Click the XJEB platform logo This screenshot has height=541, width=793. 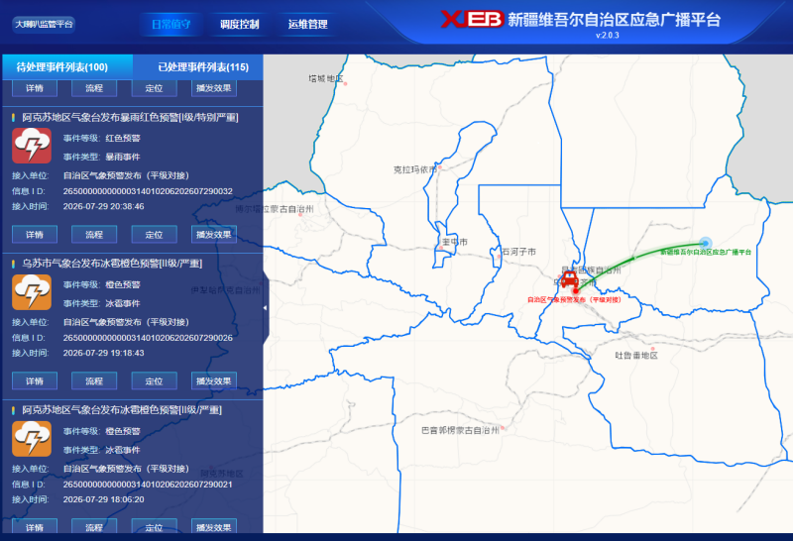pos(472,19)
